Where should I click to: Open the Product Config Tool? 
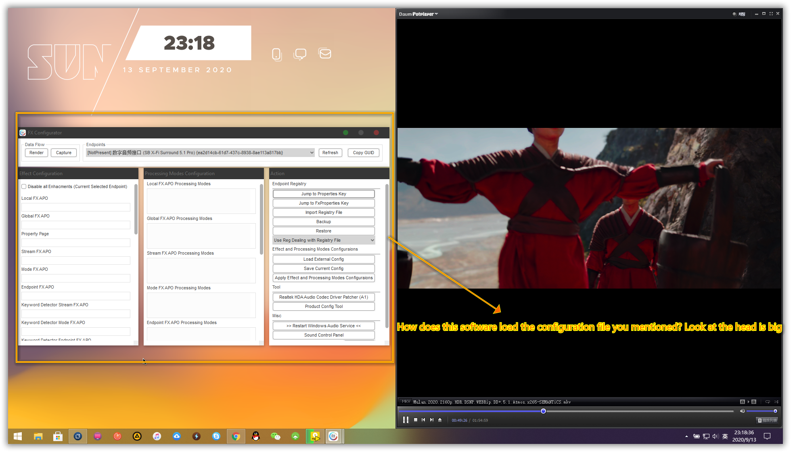(x=324, y=306)
